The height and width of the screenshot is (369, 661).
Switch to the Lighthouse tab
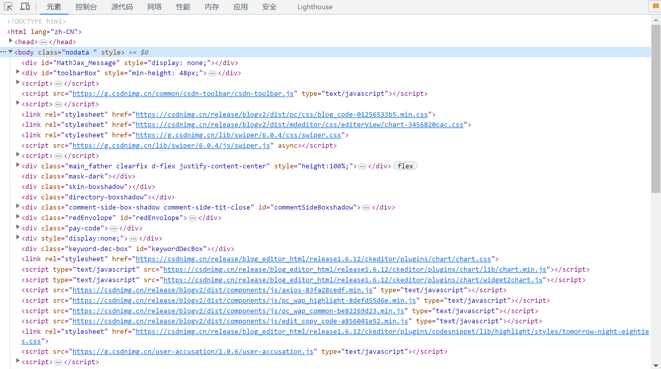click(x=314, y=7)
